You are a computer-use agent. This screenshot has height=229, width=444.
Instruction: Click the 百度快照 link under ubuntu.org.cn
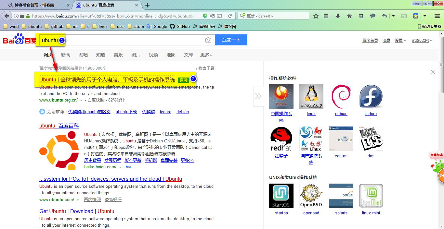point(96,100)
